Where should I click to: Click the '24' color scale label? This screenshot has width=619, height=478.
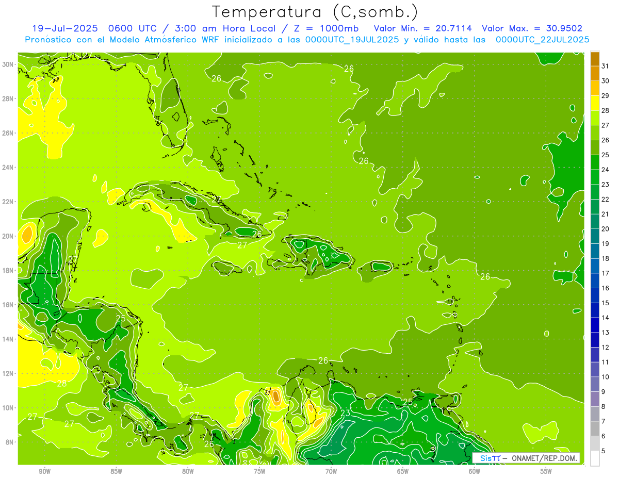(606, 170)
